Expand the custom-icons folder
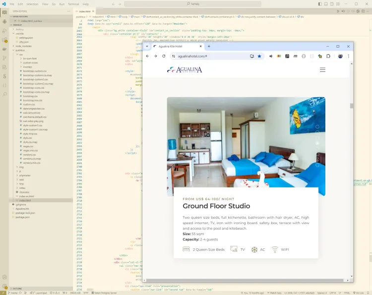Viewport: 372px width, 295px height. (30, 63)
